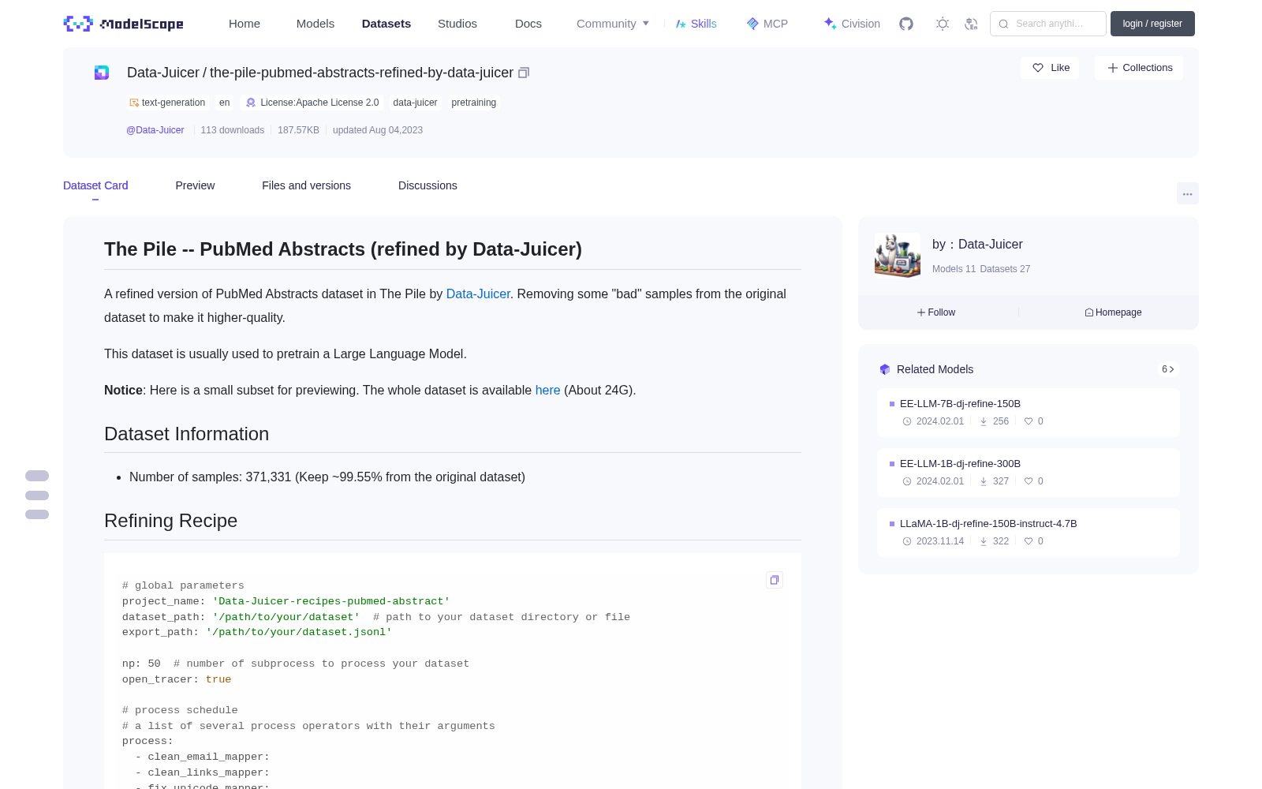Click heart icon on EE-LLM-1B card
The image size is (1262, 789).
point(1029,481)
